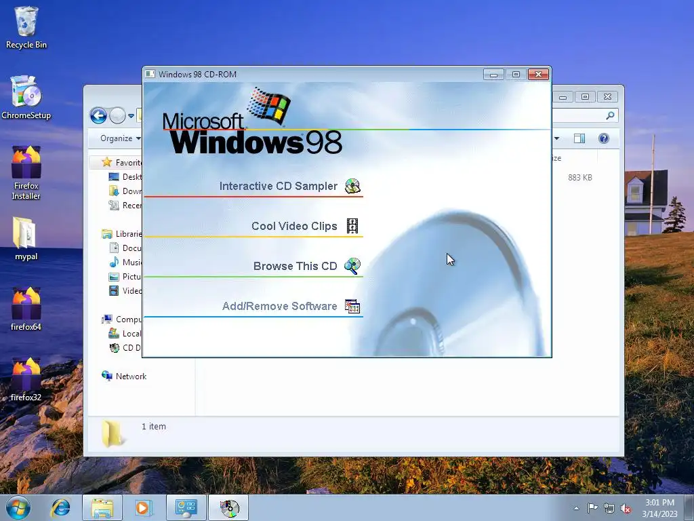Select the firefox32 desktop icon
The height and width of the screenshot is (521, 694).
(26, 380)
